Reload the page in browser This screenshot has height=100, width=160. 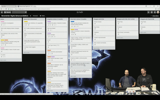pos(6,9)
